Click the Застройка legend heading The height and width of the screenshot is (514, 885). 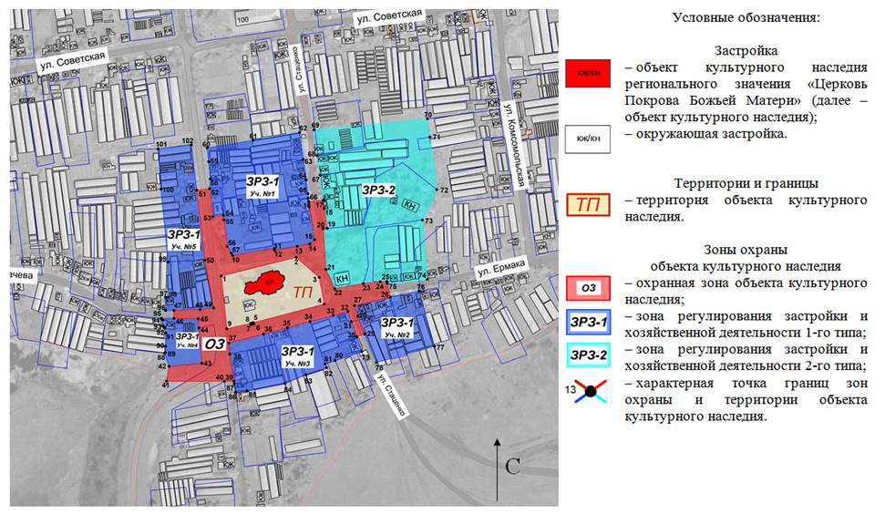pos(745,51)
